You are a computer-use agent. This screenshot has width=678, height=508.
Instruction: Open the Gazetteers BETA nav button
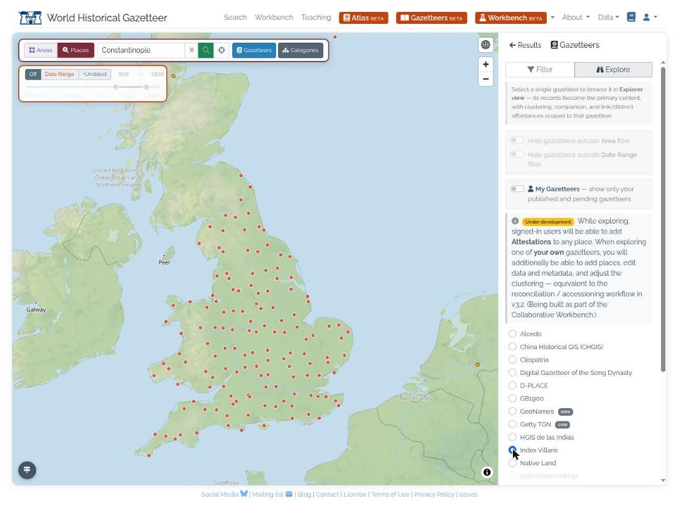431,18
